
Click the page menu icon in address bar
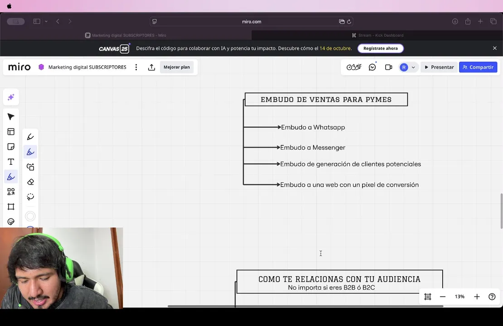tap(155, 21)
